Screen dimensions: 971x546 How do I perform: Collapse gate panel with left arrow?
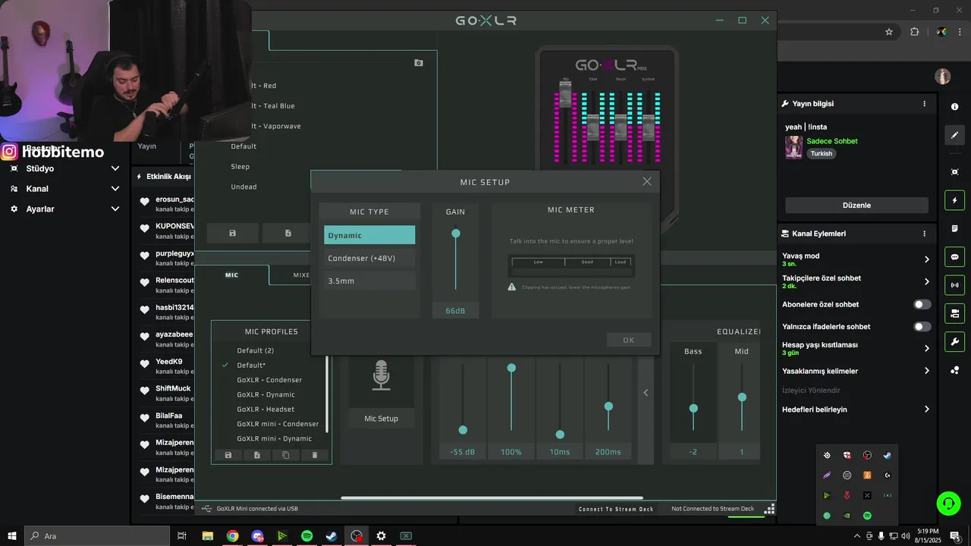pyautogui.click(x=646, y=392)
